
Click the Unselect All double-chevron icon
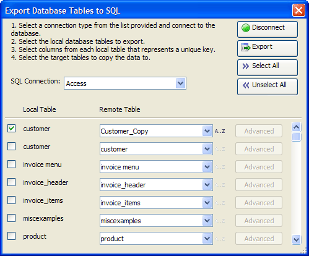(x=246, y=85)
